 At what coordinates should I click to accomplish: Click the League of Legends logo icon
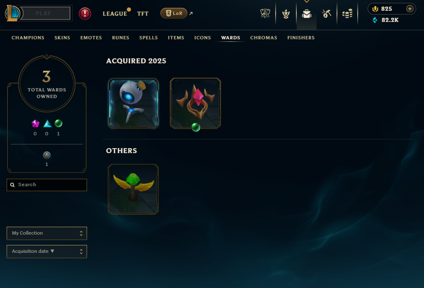coord(12,13)
